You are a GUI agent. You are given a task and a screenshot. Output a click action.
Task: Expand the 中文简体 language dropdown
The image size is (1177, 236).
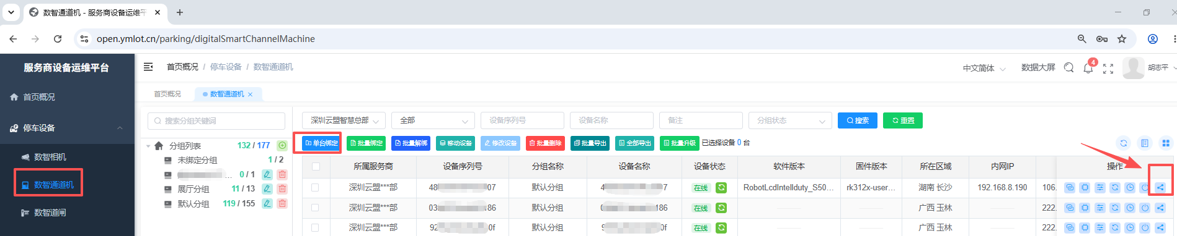point(984,68)
